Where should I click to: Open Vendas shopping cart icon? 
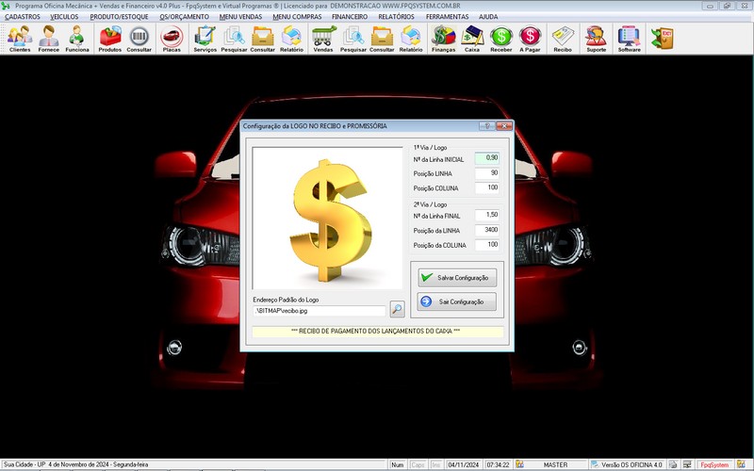(x=323, y=38)
